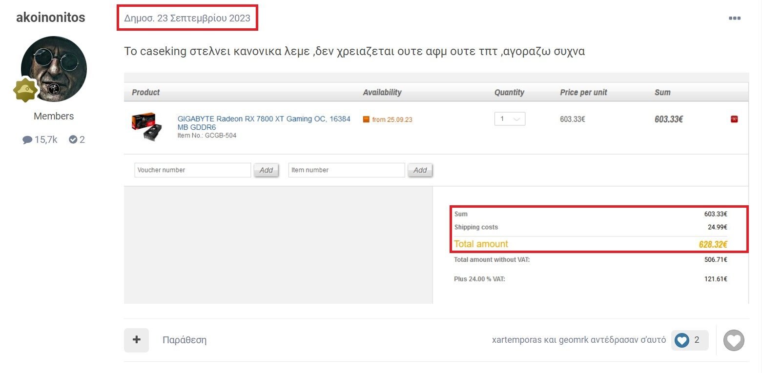Add the voucher number
The image size is (762, 373).
(x=266, y=170)
